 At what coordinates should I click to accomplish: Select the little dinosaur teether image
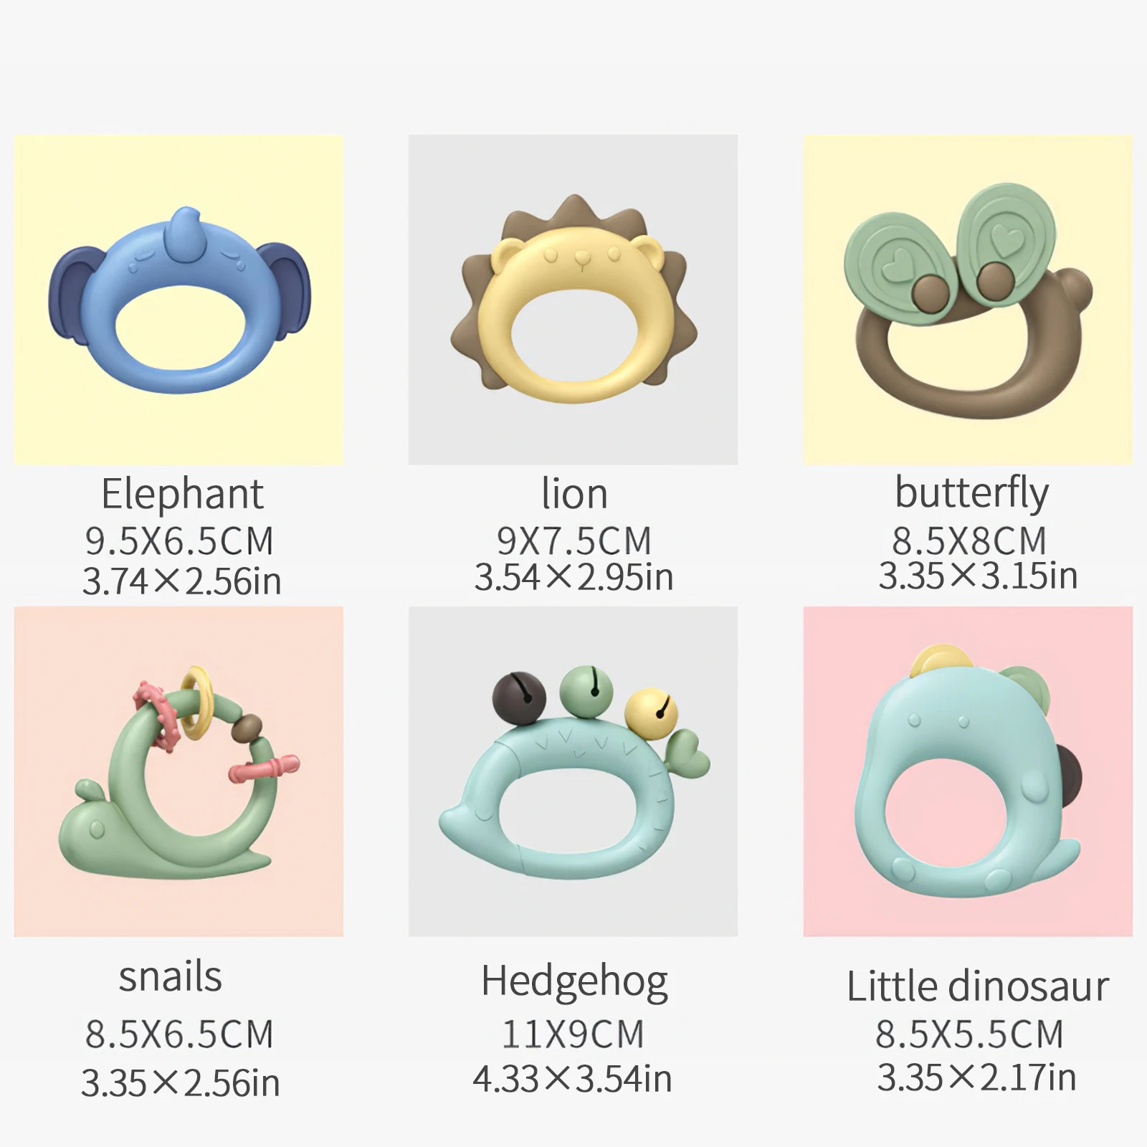click(x=968, y=771)
